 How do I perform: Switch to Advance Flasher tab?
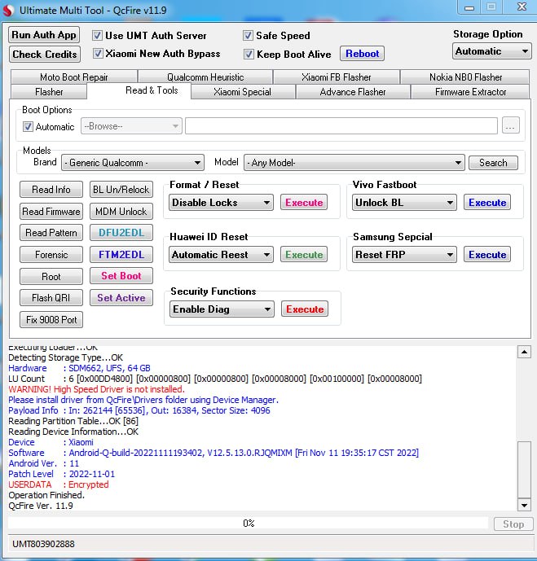pos(353,92)
